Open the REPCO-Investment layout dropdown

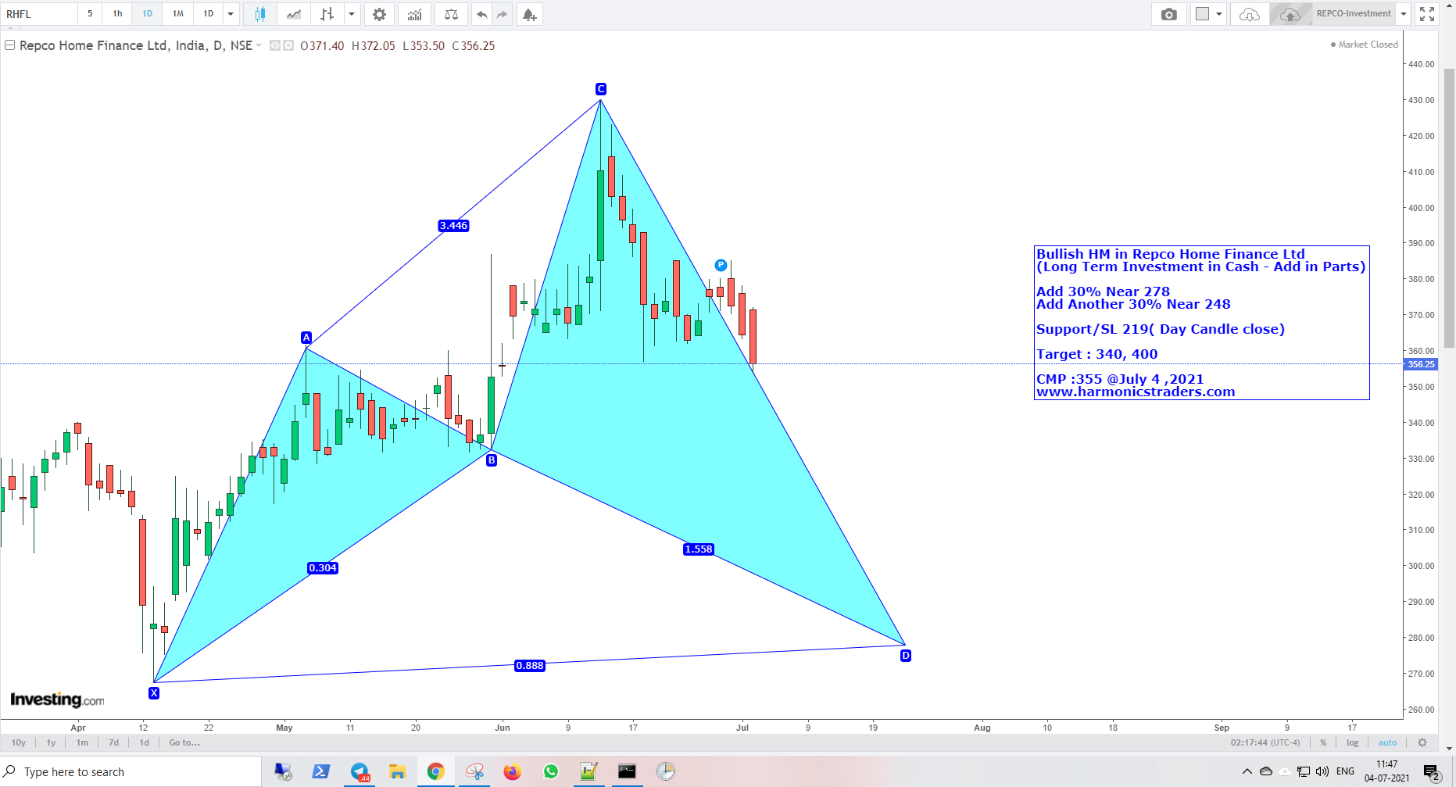[1404, 13]
